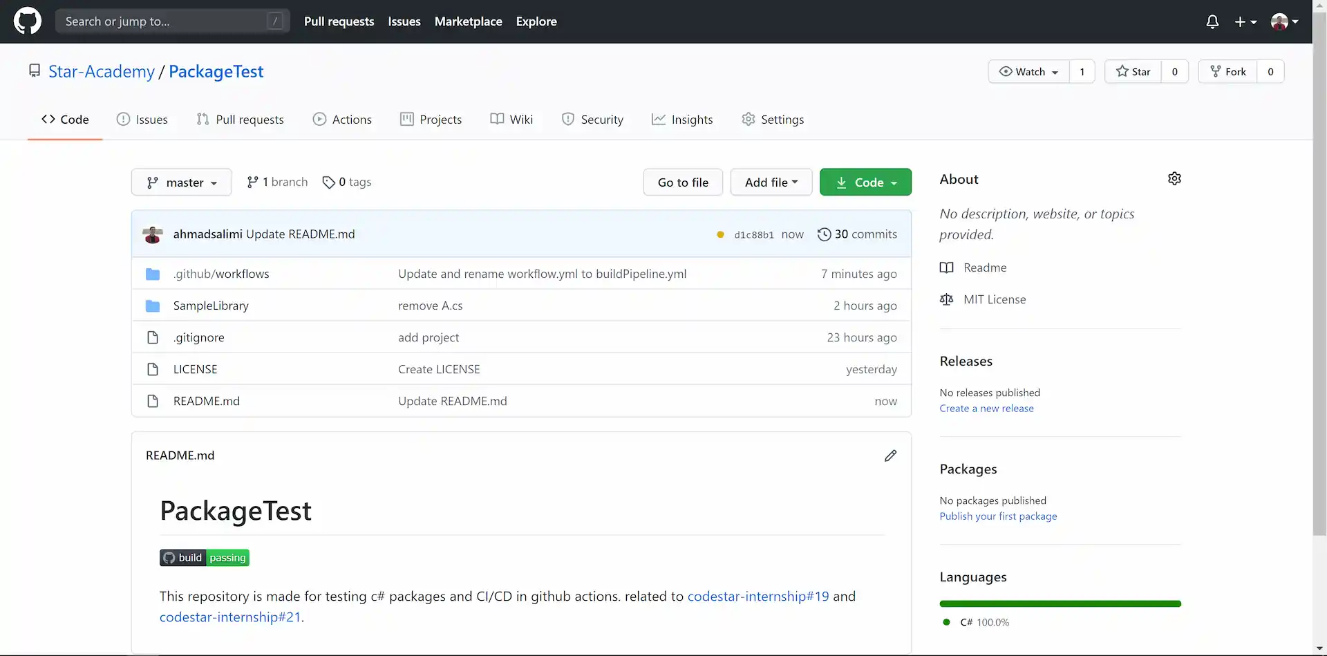View 30 commits history

click(857, 234)
